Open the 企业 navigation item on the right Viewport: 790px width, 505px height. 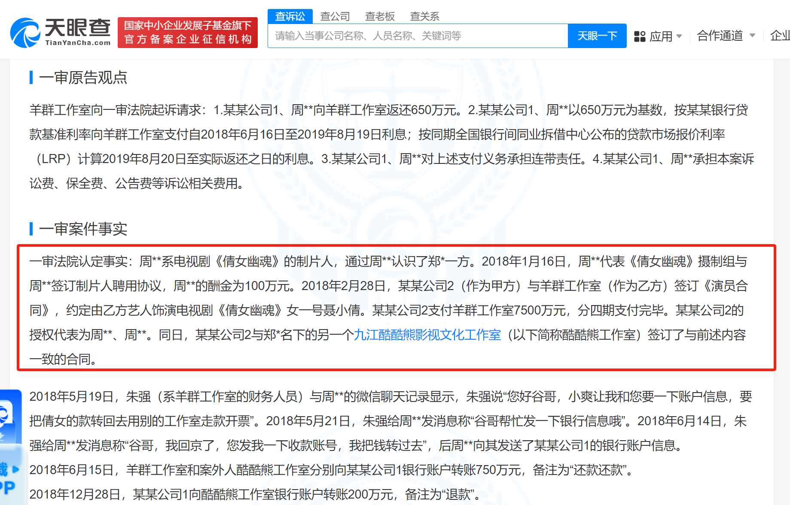781,36
